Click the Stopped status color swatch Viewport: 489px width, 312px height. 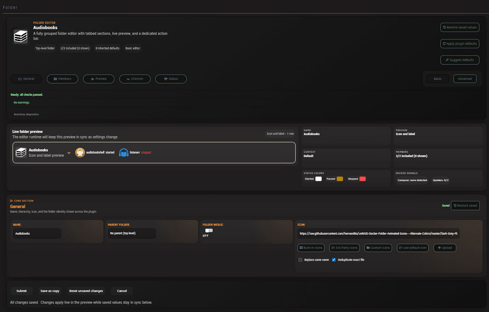[x=362, y=179]
